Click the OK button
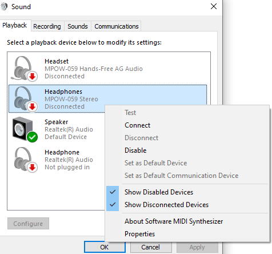Screen dimensions: 272x254 pyautogui.click(x=105, y=247)
